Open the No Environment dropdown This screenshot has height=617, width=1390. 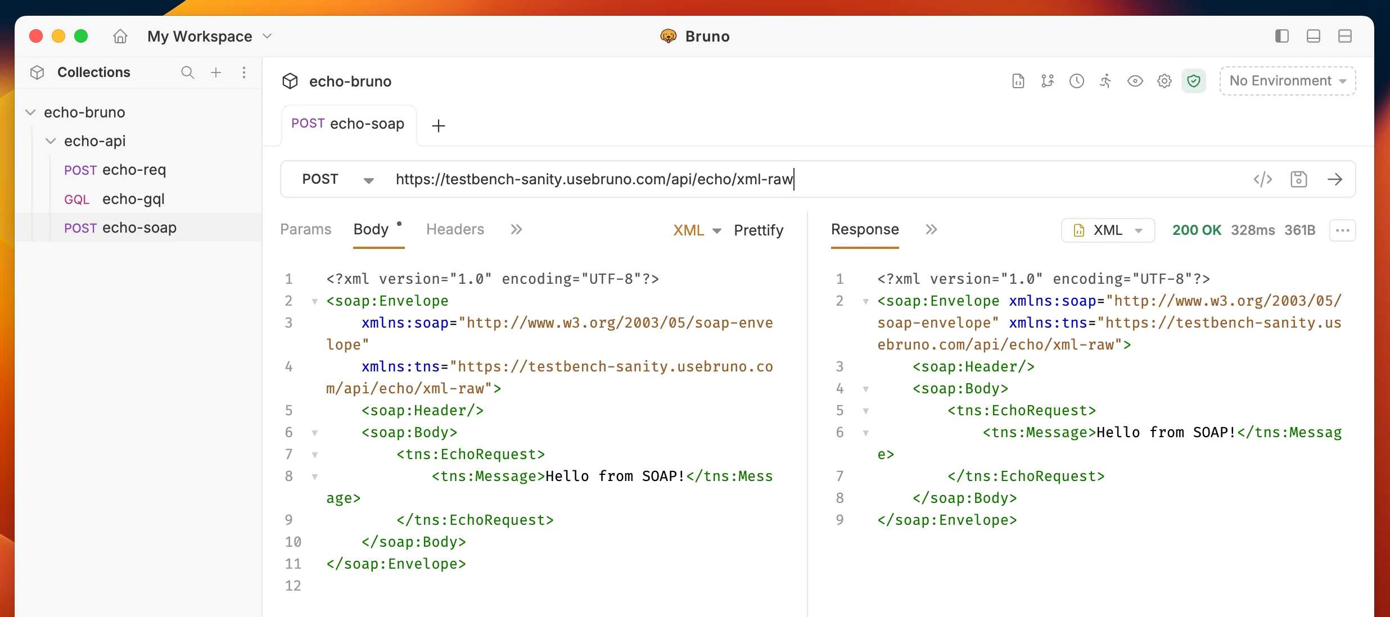coord(1288,81)
